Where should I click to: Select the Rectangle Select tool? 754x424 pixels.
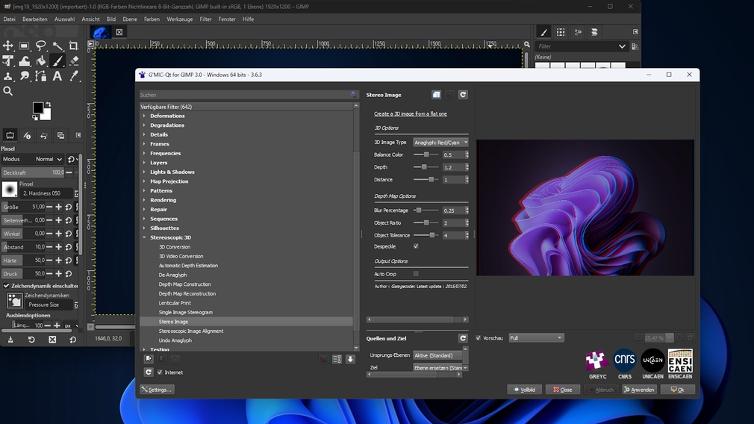(x=24, y=46)
